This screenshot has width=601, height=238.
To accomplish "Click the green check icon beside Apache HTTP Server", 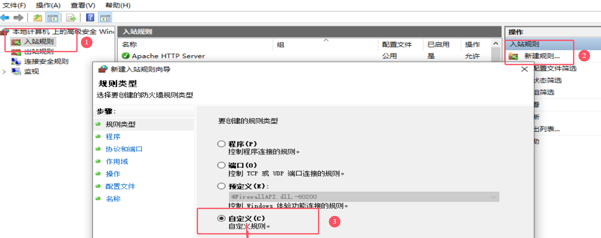I will (x=126, y=56).
